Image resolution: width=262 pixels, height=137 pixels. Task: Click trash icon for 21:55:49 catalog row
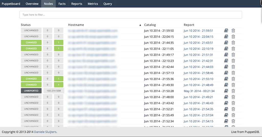[x=233, y=115]
